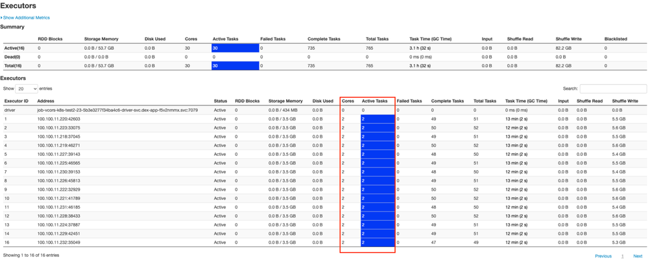Click the 735 Complete Tasks value in Active(16) row

(x=311, y=49)
